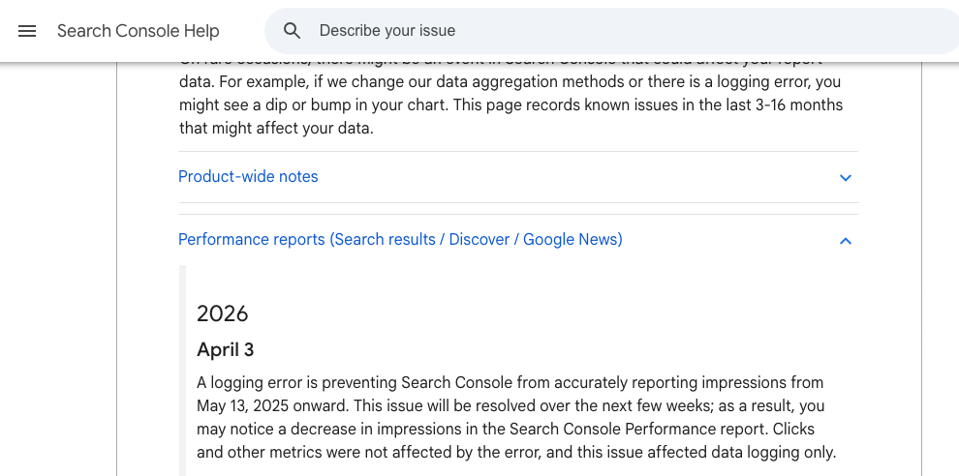Image resolution: width=959 pixels, height=476 pixels.
Task: Click the magnifier search icon
Action: tap(293, 31)
